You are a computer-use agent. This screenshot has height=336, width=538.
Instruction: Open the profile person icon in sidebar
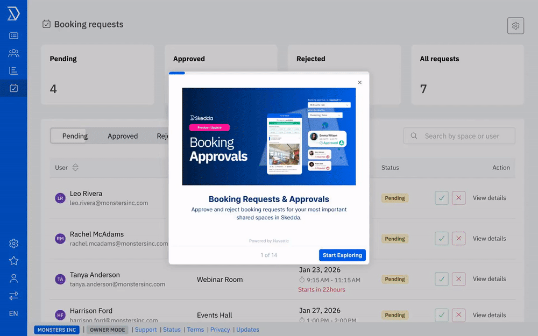(x=13, y=278)
